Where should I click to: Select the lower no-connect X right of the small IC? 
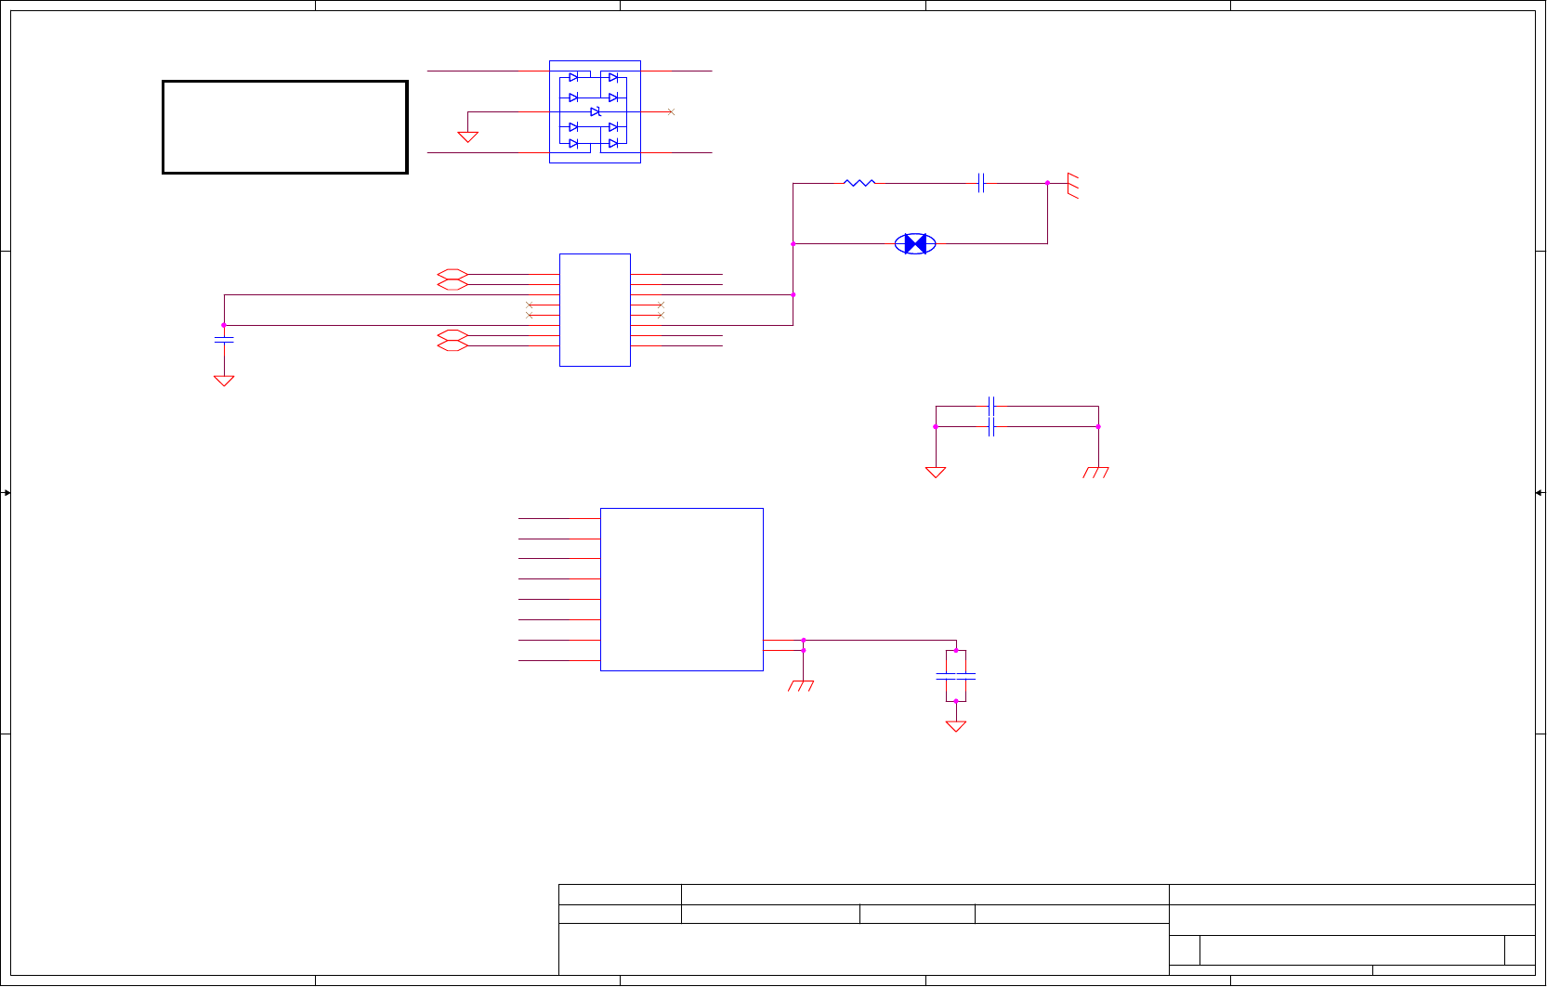coord(661,315)
